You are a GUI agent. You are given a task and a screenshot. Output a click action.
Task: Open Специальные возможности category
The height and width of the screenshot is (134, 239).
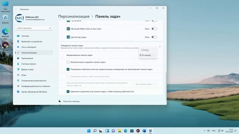click(x=34, y=80)
